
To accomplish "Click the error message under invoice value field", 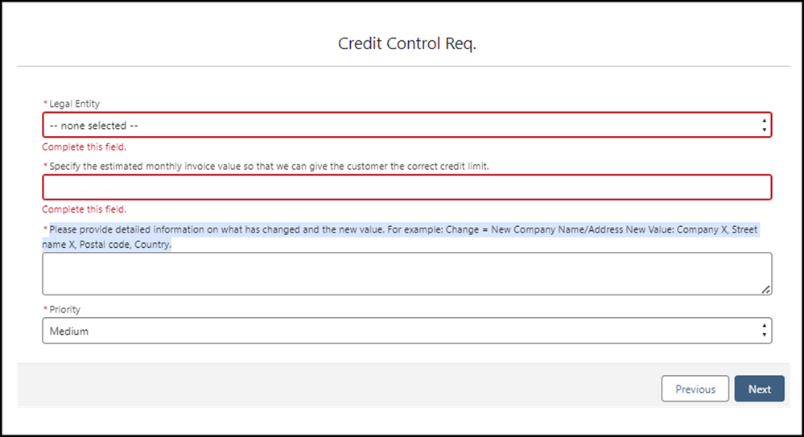I will pyautogui.click(x=84, y=209).
